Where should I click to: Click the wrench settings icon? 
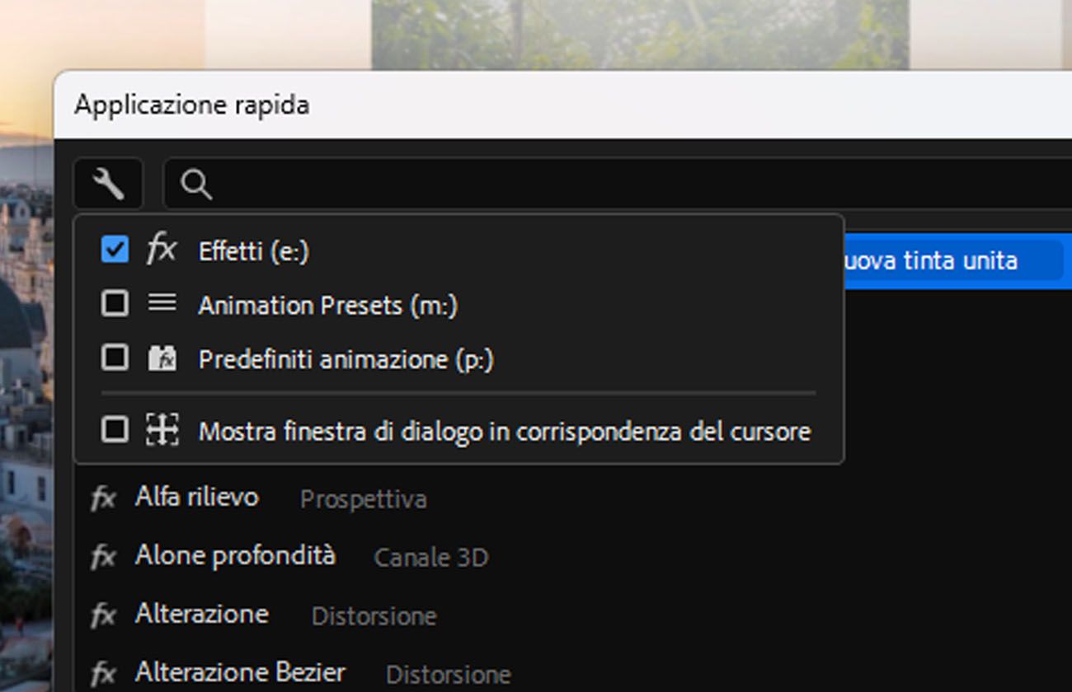[108, 184]
